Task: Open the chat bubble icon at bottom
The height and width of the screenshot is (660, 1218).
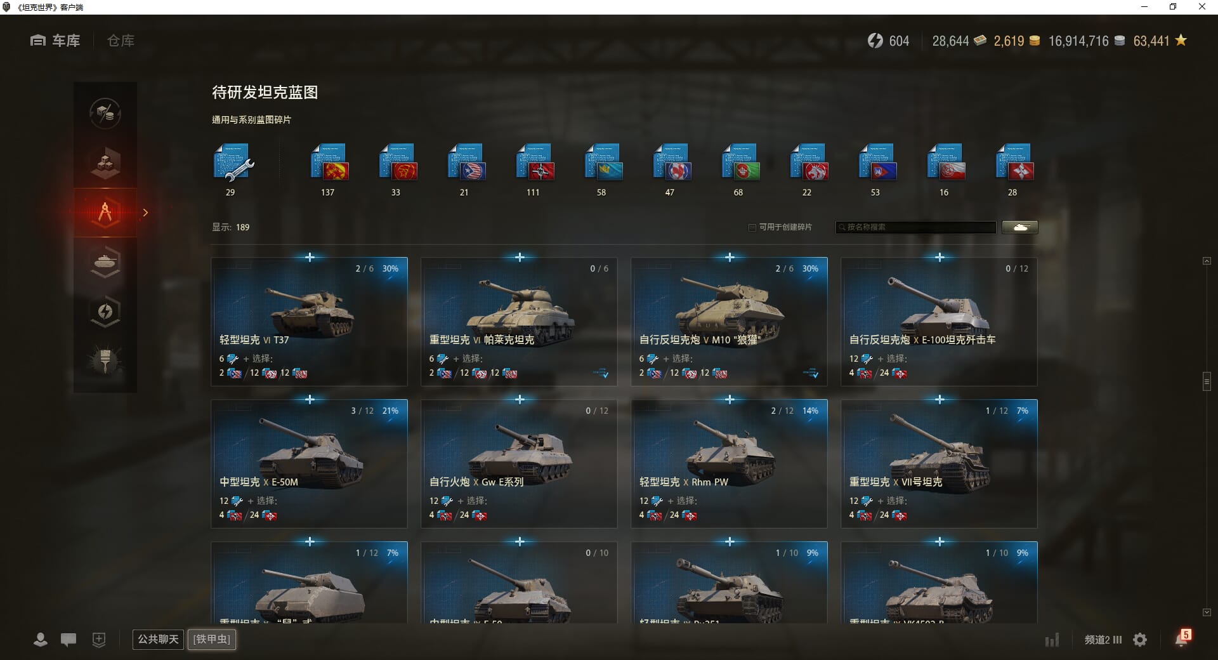Action: (x=69, y=640)
